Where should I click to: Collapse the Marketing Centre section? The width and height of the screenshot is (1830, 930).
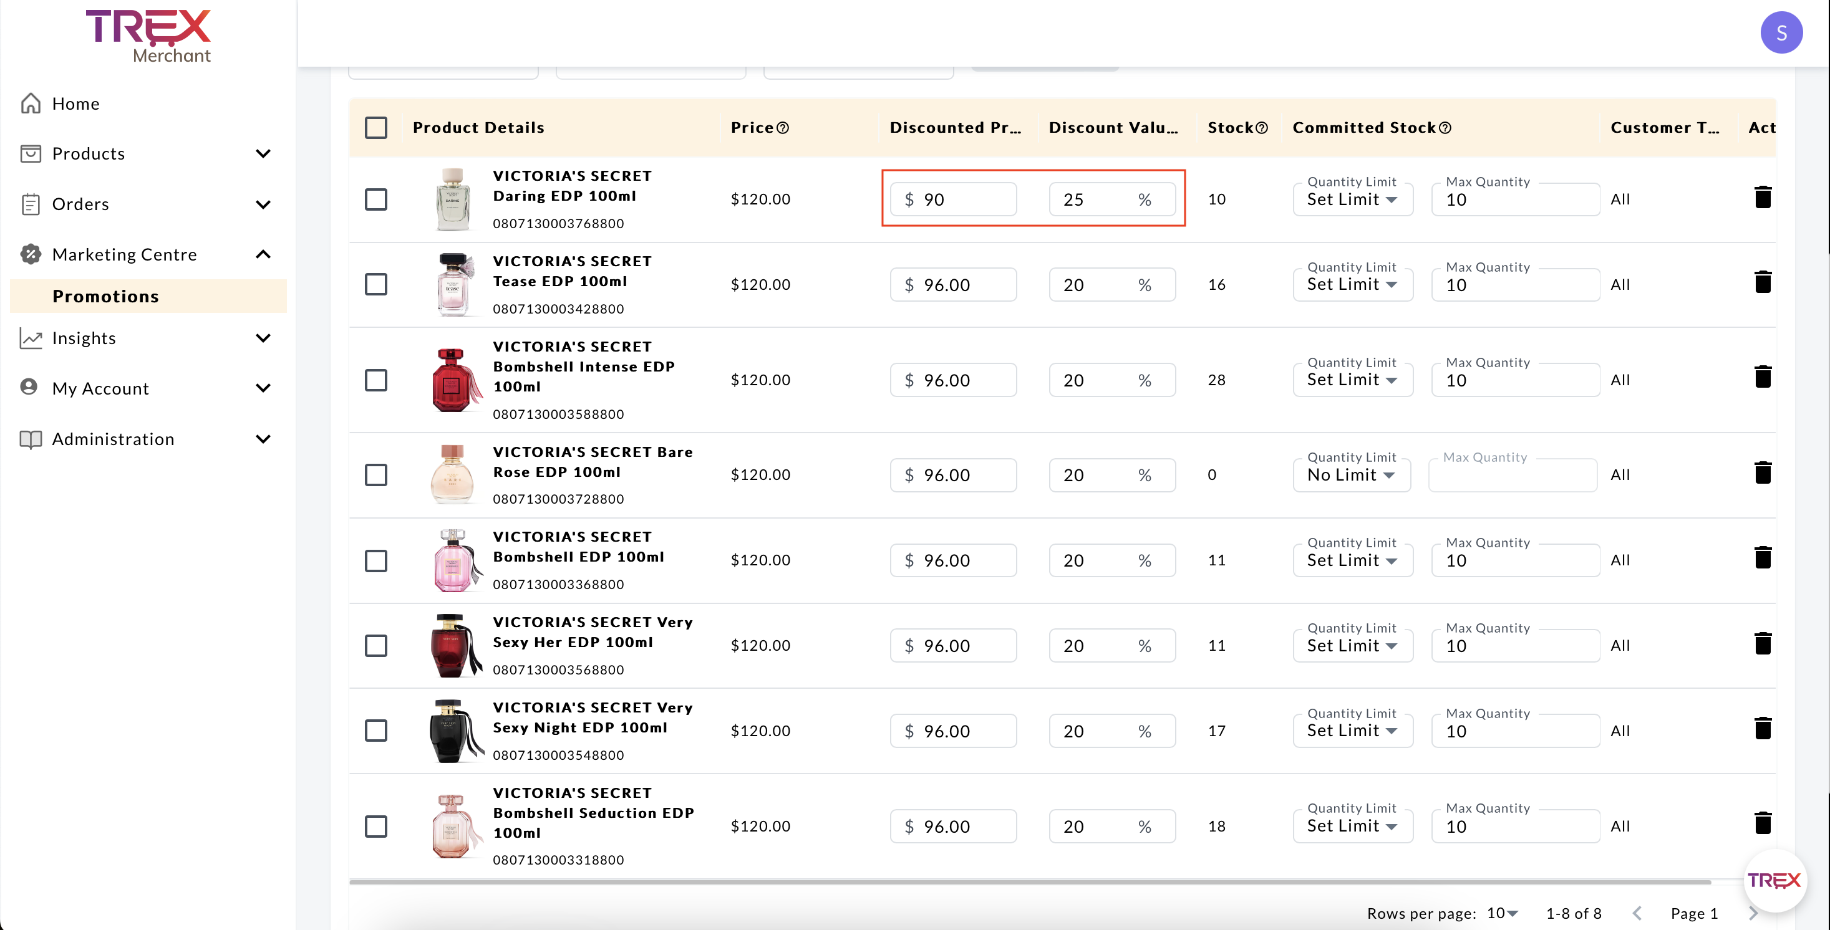pyautogui.click(x=263, y=254)
